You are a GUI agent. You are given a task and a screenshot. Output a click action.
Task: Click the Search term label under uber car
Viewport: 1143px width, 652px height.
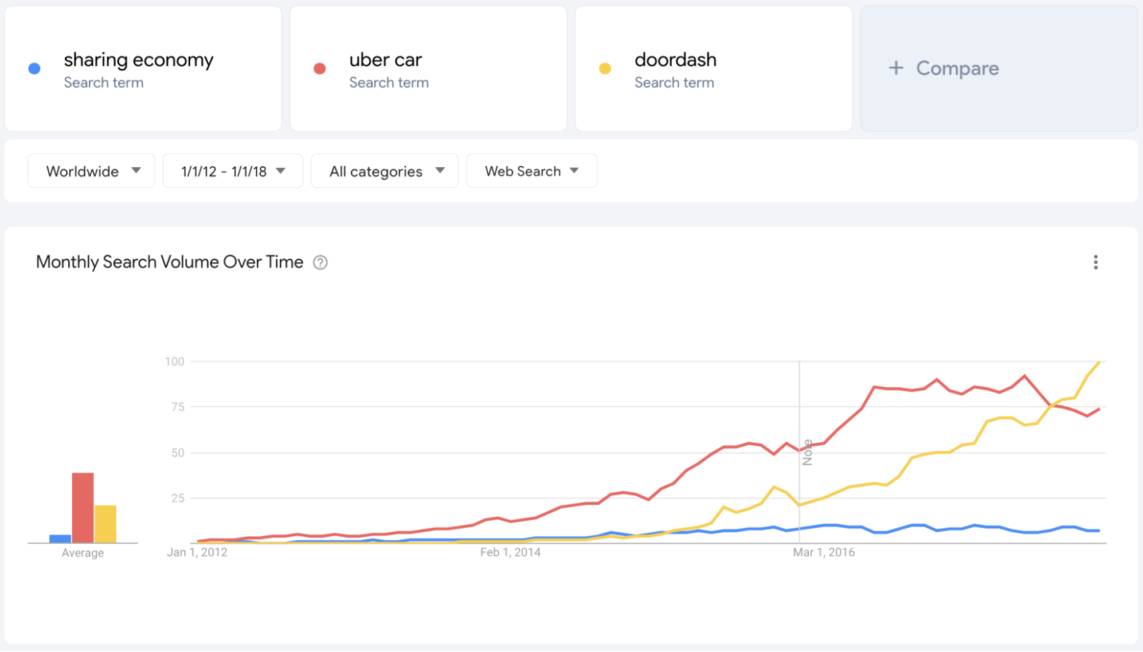pyautogui.click(x=389, y=83)
